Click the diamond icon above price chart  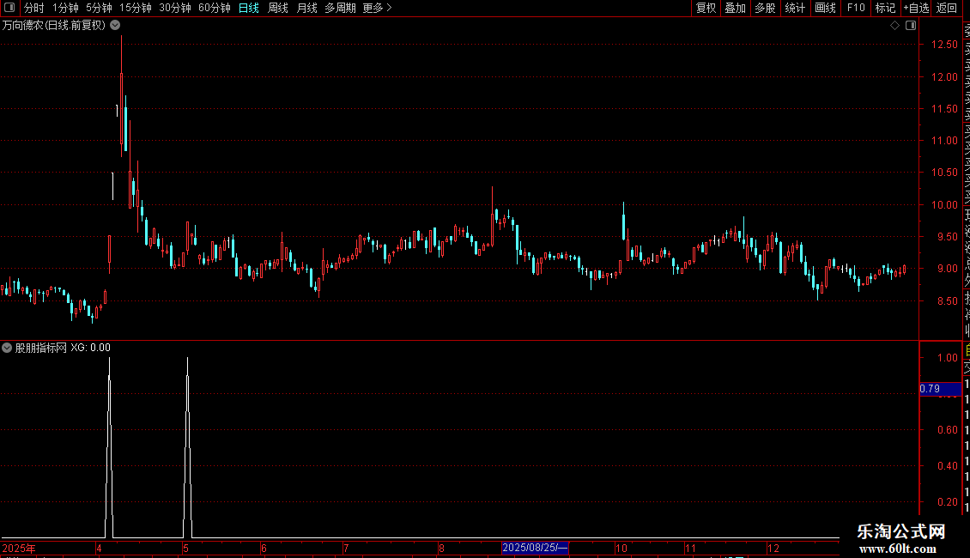click(x=894, y=26)
